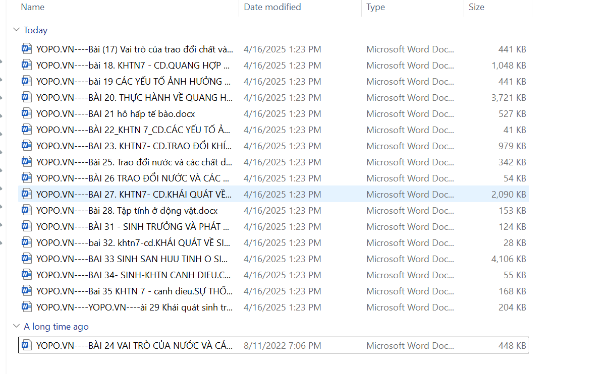Sort files by Type column header
613x374 pixels.
(x=375, y=7)
